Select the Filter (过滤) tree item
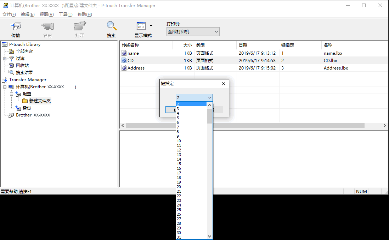 click(20, 59)
